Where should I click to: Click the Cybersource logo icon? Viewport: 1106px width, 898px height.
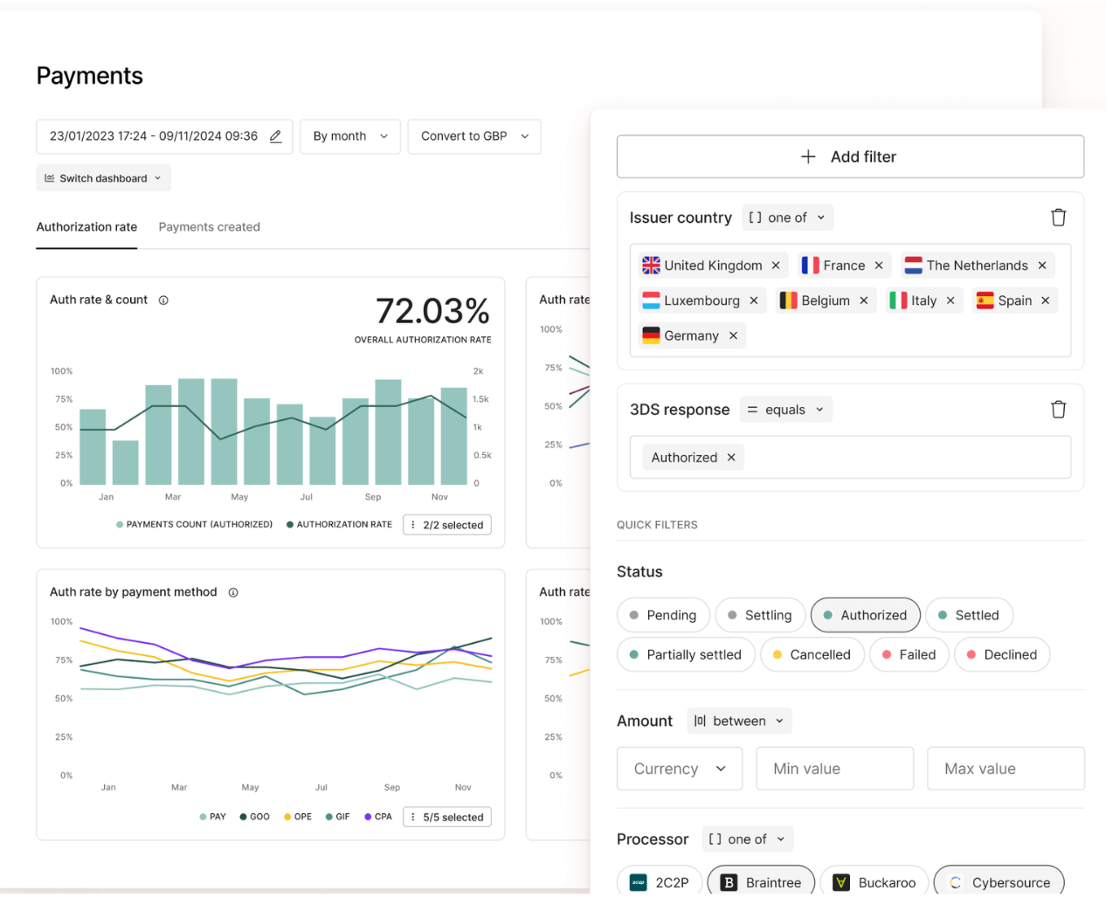point(956,883)
